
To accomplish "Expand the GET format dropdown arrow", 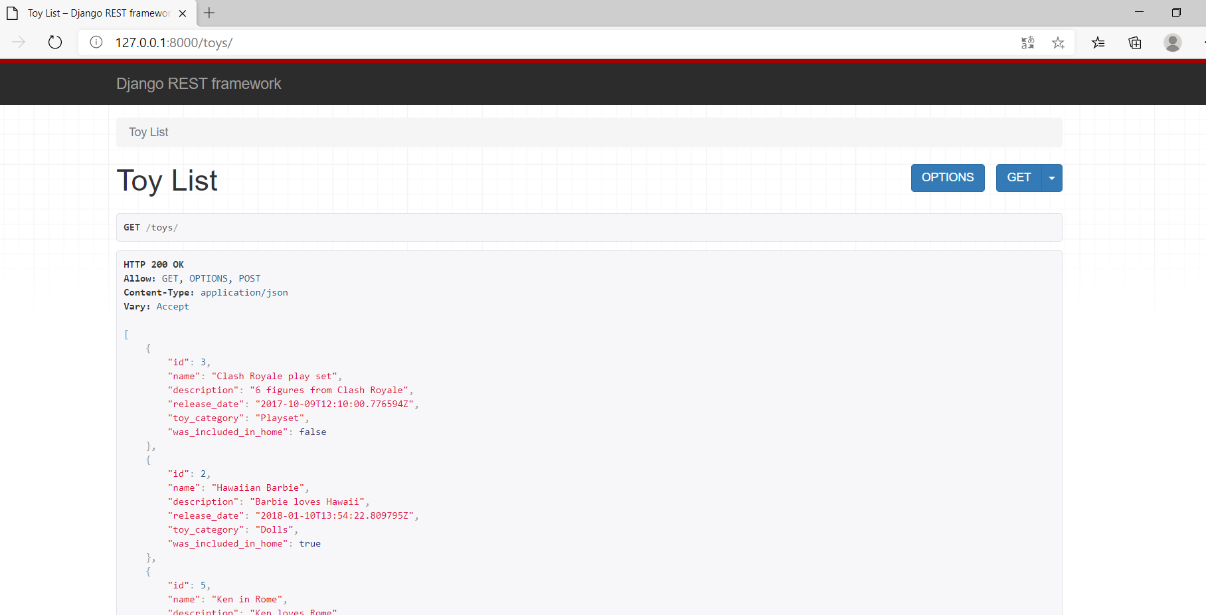I will (1052, 178).
